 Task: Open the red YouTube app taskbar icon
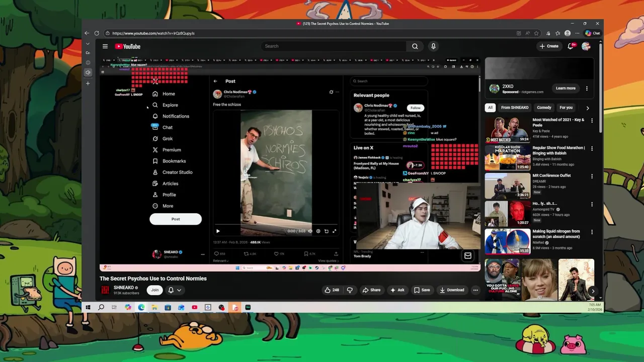pos(194,307)
